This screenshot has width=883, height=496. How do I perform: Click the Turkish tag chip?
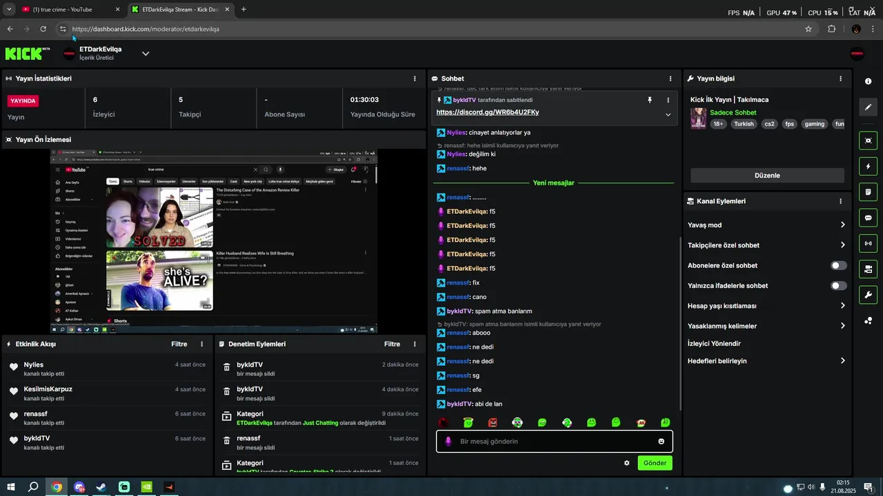tap(744, 124)
